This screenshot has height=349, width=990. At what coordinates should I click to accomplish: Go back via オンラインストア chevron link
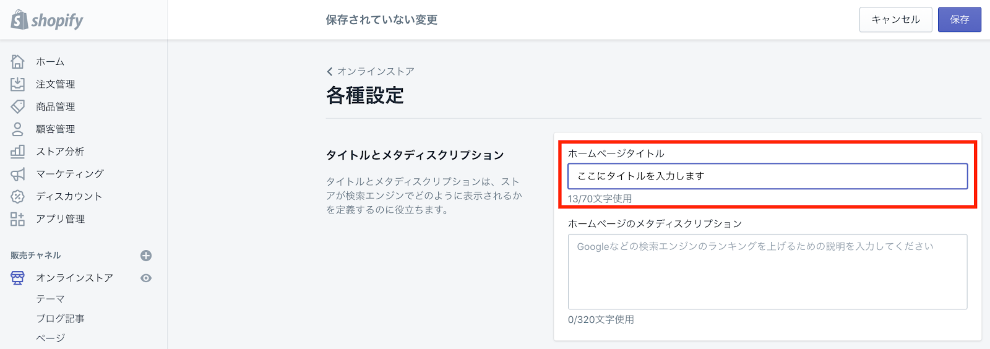[x=371, y=71]
